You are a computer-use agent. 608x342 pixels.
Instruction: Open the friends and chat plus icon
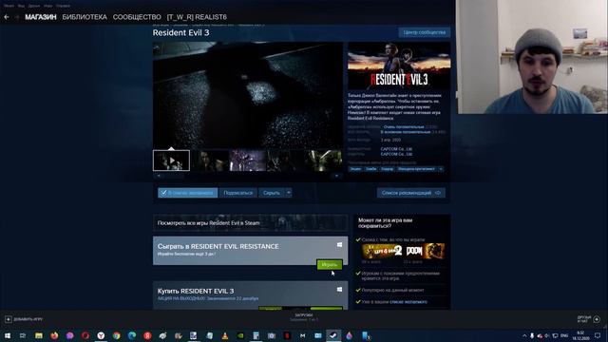[x=597, y=319]
